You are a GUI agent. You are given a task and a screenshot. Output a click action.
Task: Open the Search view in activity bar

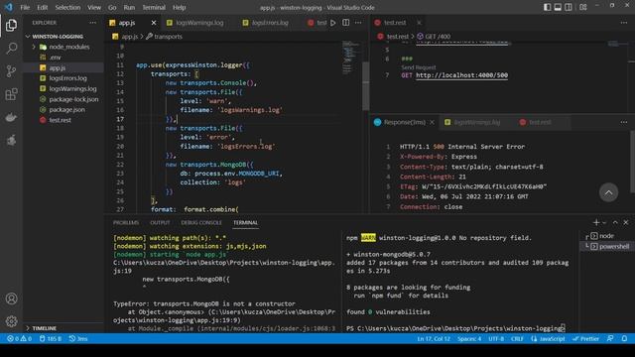click(x=11, y=49)
